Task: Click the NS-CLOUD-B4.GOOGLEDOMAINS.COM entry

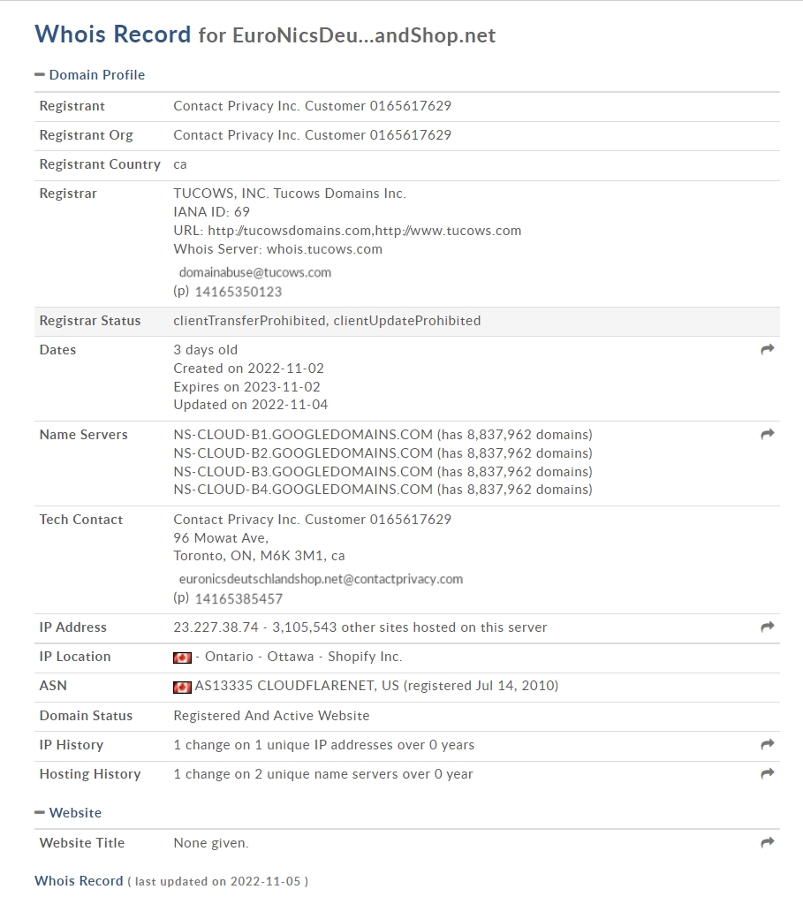Action: [303, 490]
